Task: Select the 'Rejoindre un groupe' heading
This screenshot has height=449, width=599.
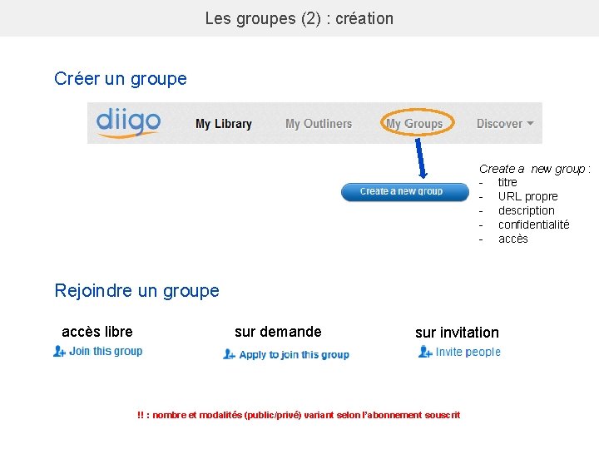Action: point(136,291)
